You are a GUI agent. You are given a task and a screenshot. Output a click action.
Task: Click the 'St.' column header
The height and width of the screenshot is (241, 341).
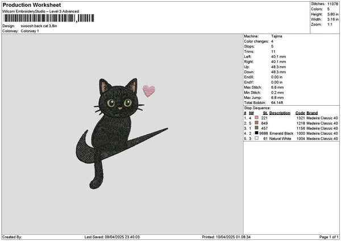[x=265, y=113]
